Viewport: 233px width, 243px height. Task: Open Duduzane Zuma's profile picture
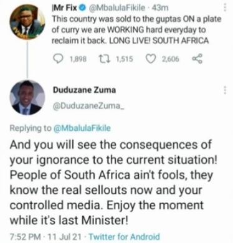click(27, 98)
